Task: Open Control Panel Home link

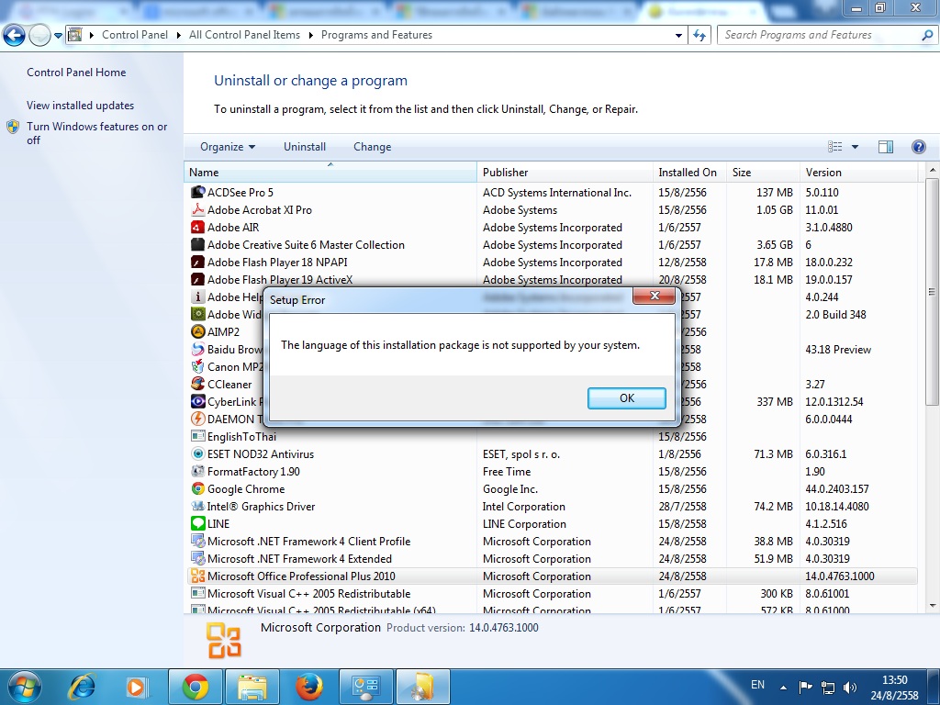Action: [76, 72]
